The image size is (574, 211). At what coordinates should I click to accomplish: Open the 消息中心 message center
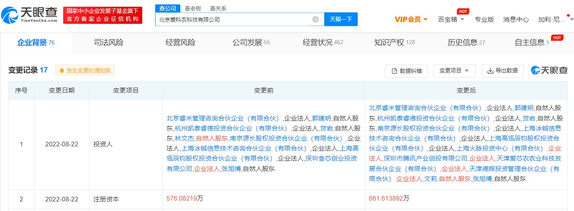point(516,19)
